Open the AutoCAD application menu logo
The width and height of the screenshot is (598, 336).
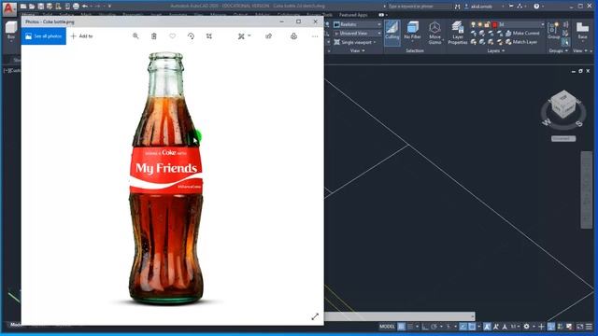(x=9, y=8)
